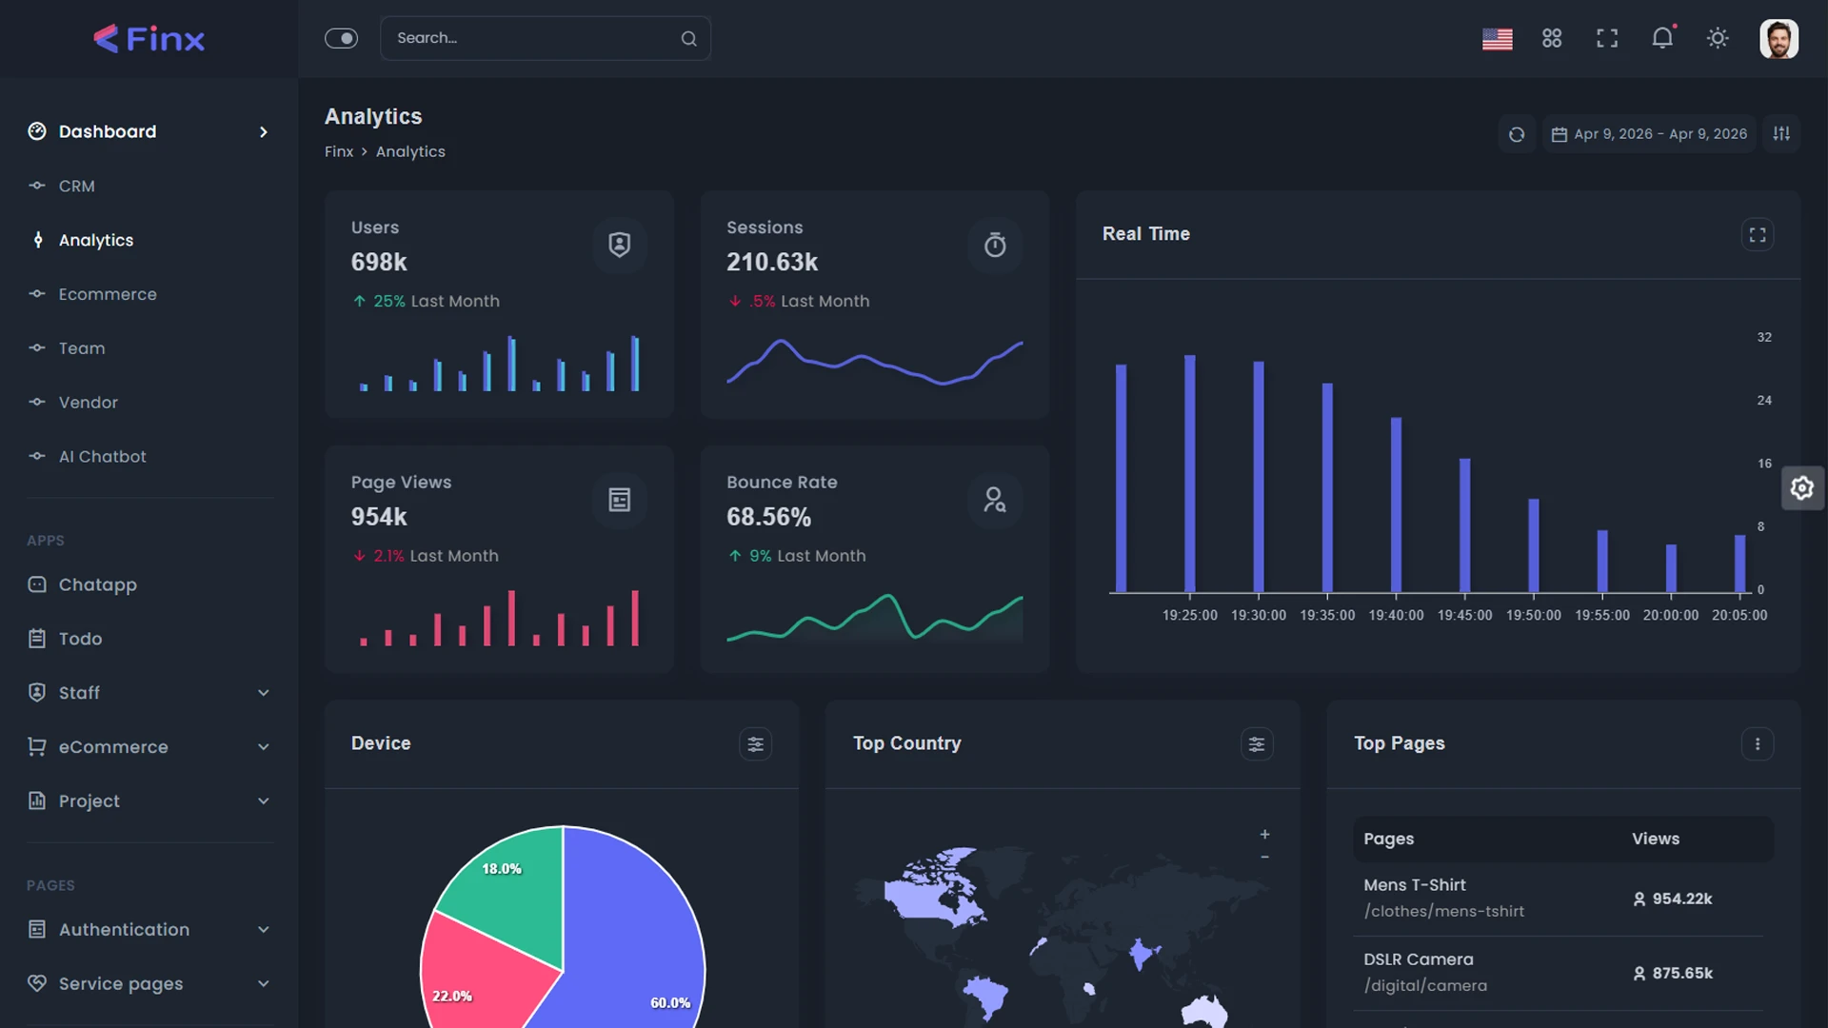Click the Service pages heart icon
Image resolution: width=1828 pixels, height=1028 pixels.
37,984
